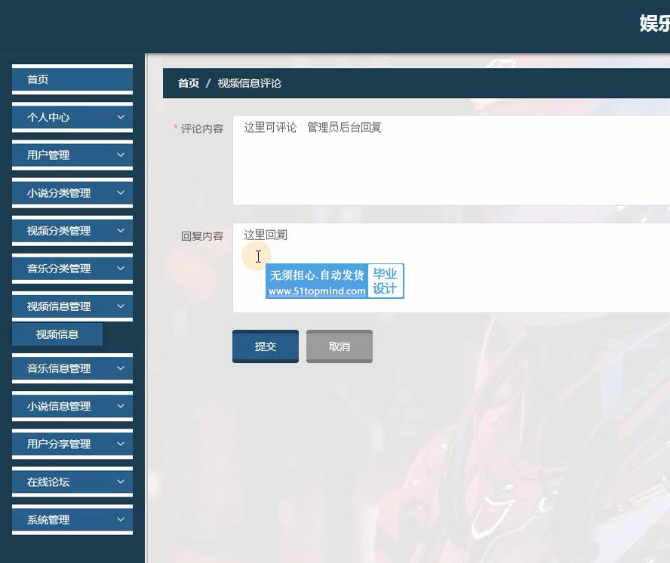Expand 小说分类管理 chevron arrow
This screenshot has height=563, width=670.
point(121,192)
